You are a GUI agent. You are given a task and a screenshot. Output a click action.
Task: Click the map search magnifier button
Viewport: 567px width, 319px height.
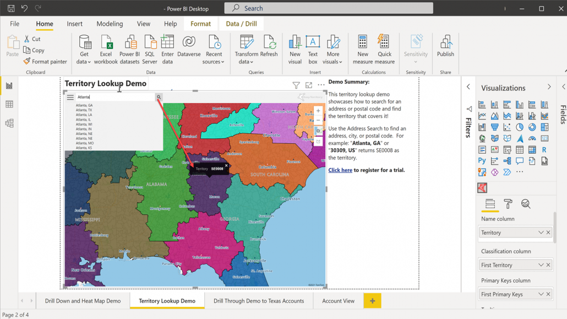point(159,97)
